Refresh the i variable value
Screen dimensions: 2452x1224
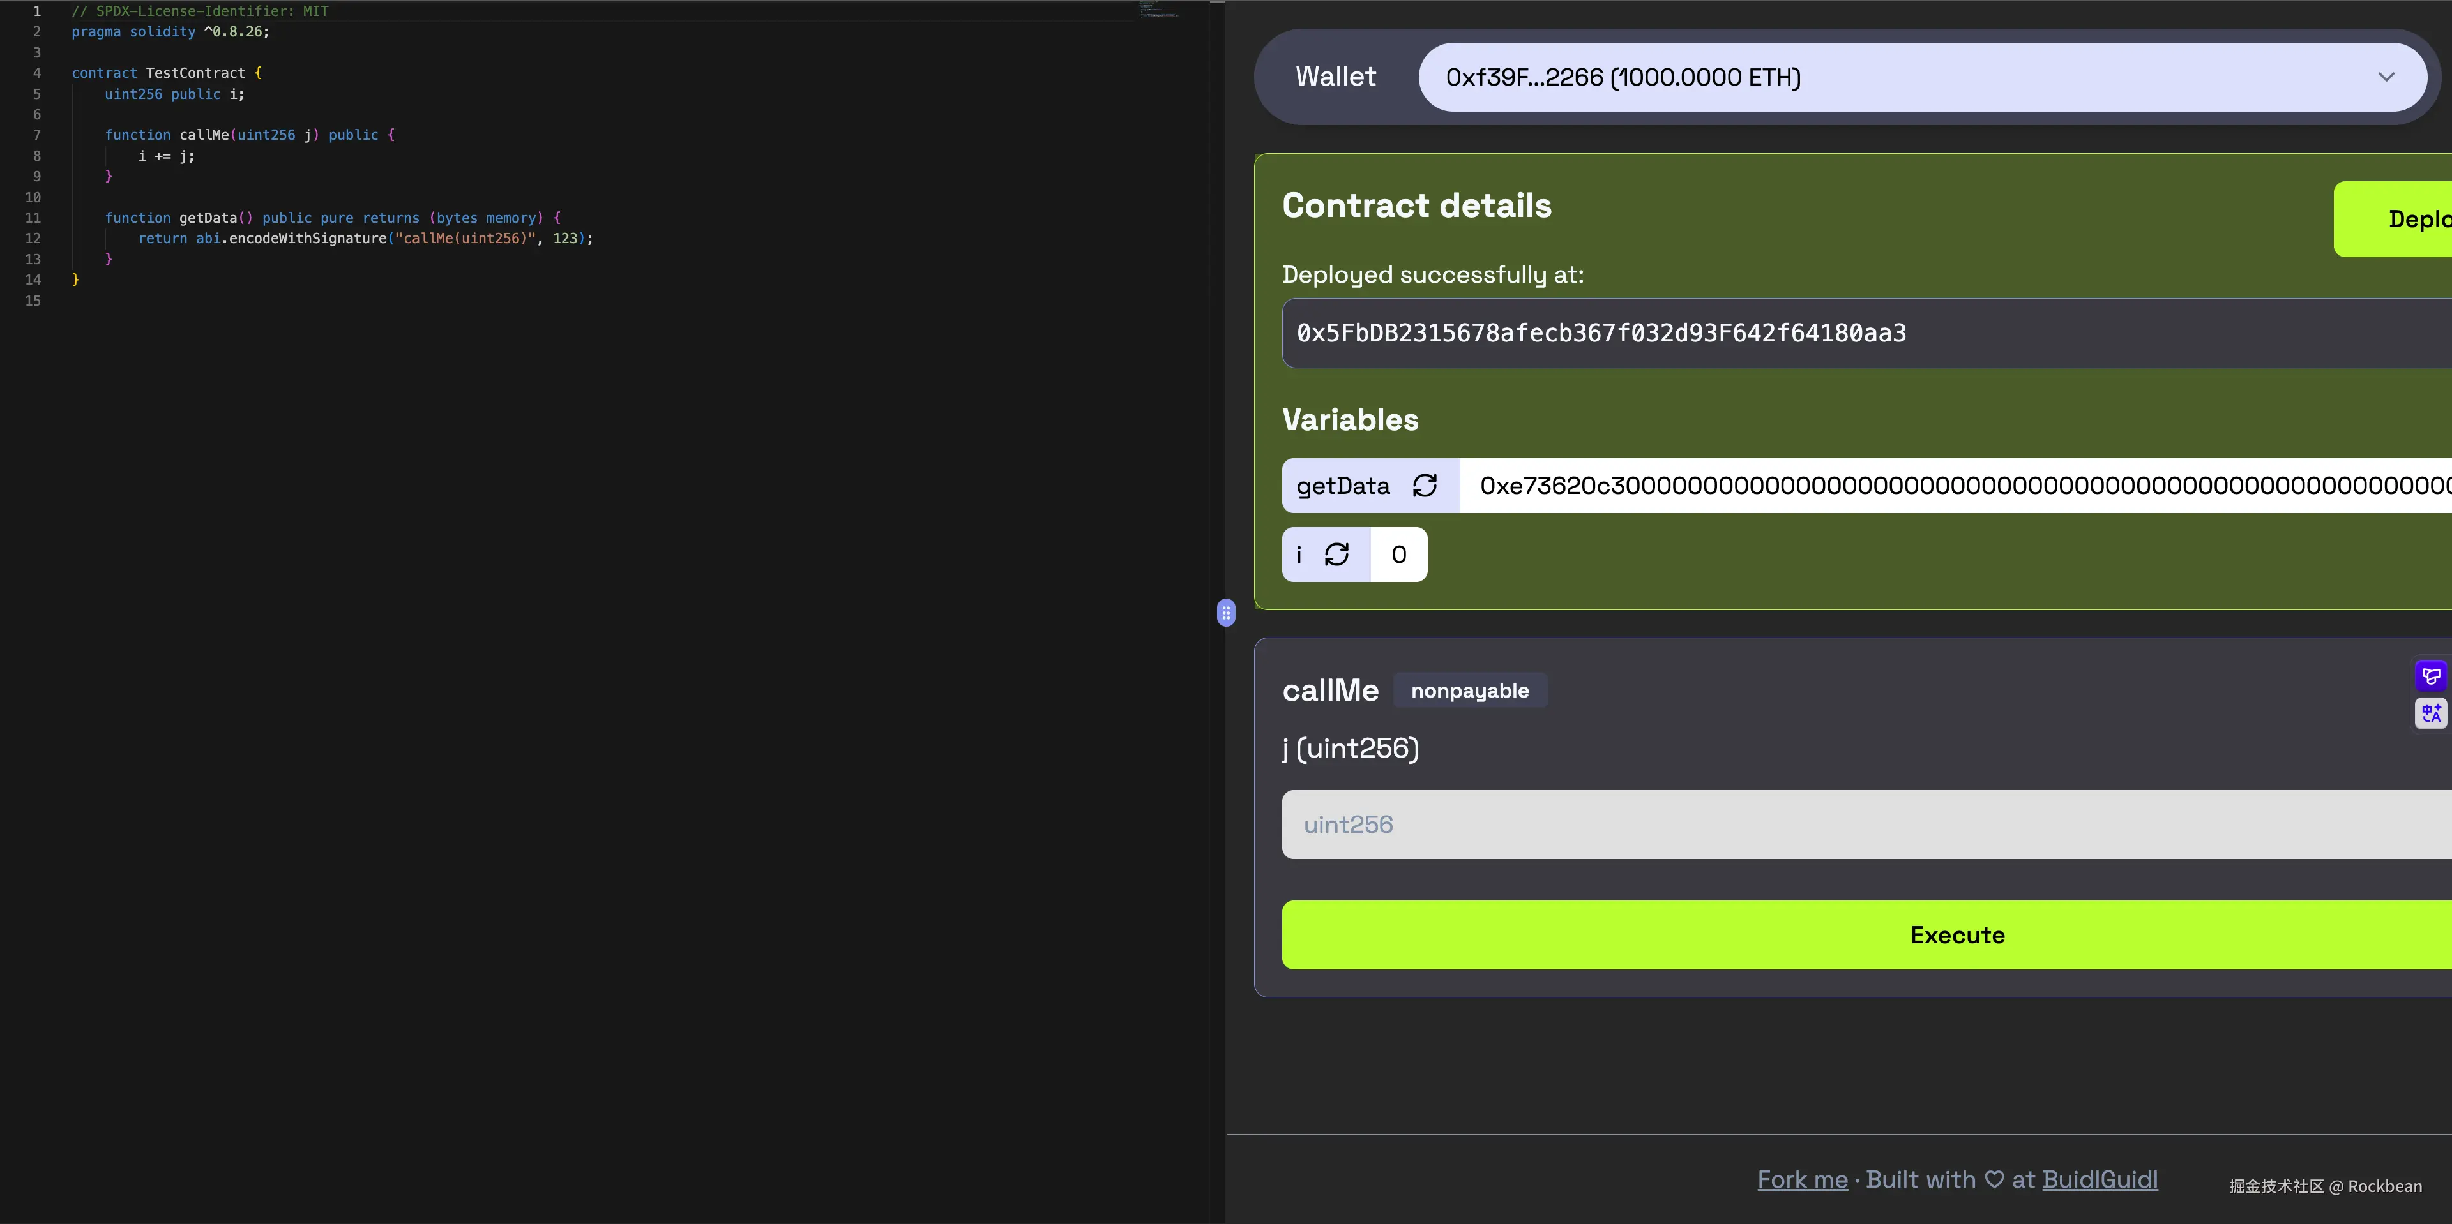(x=1336, y=555)
